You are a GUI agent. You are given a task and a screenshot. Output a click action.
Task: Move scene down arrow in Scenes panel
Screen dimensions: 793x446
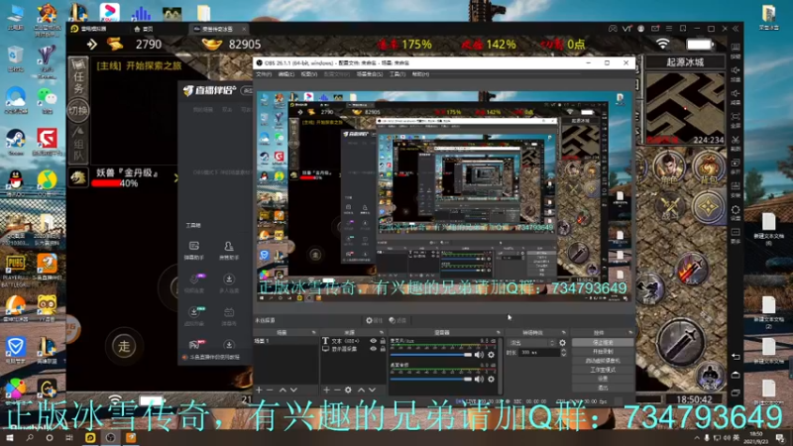click(293, 390)
